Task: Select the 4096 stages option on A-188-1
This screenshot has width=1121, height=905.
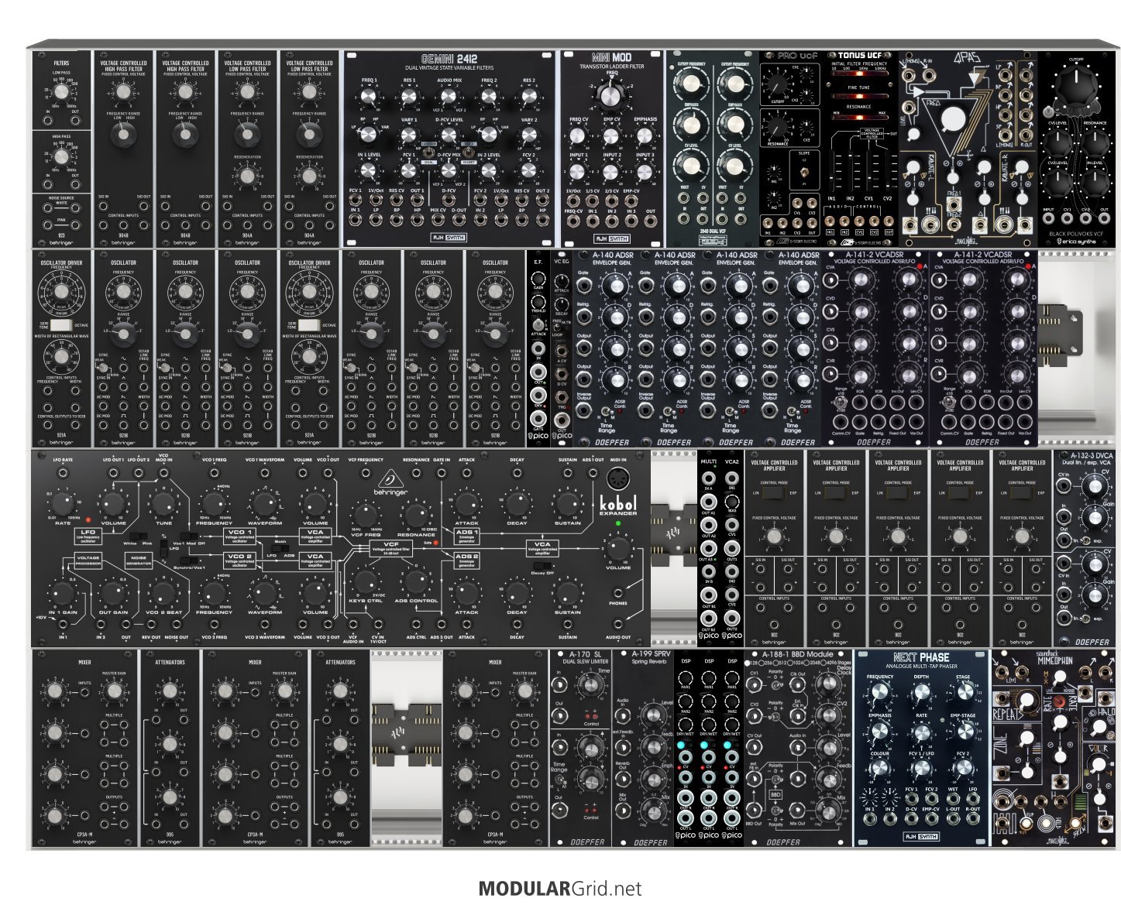Action: (x=824, y=663)
